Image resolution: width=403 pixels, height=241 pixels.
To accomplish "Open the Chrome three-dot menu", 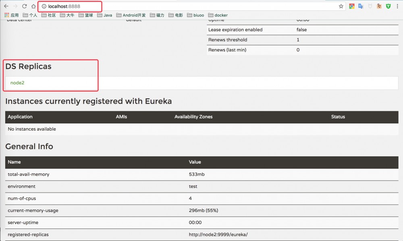I will pyautogui.click(x=397, y=6).
